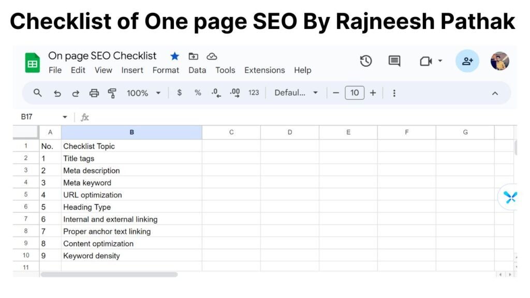530x298 pixels.
Task: Select column A header
Action: coord(50,132)
